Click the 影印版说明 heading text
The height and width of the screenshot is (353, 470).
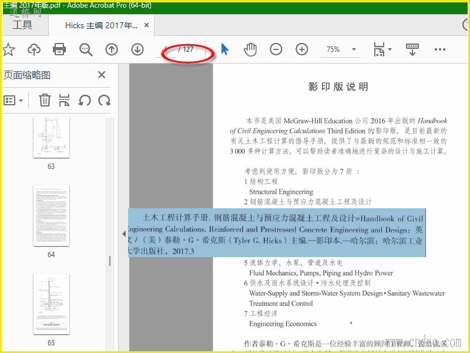tap(338, 86)
